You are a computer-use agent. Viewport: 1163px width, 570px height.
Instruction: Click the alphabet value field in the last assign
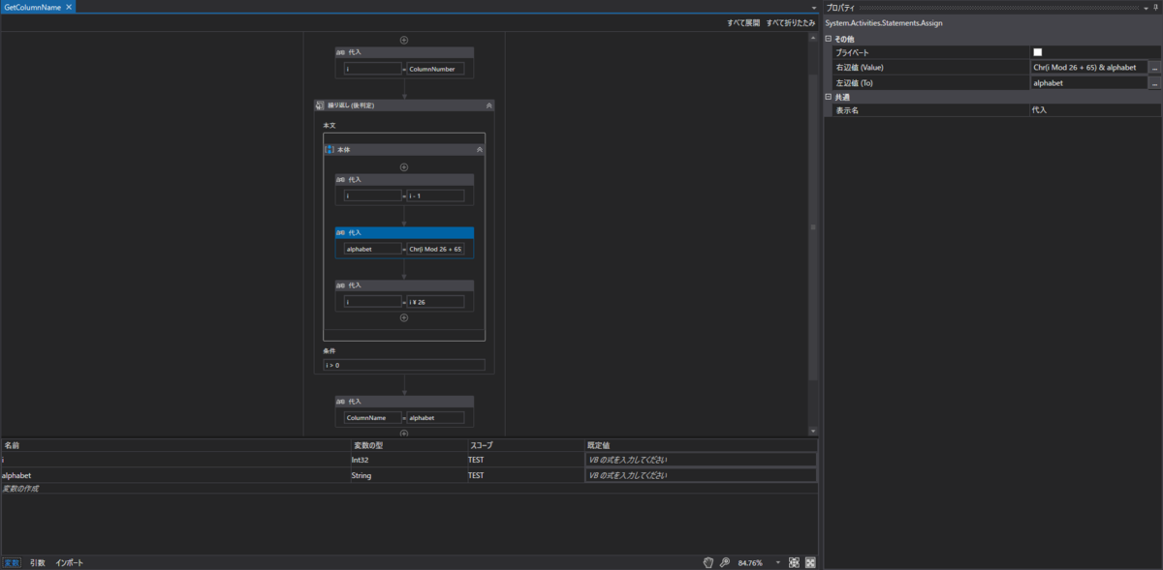435,417
